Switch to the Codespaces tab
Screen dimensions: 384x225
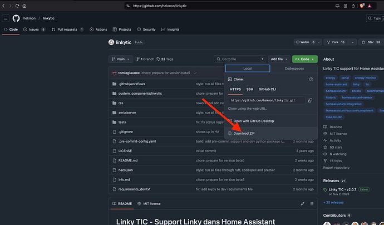(x=294, y=69)
